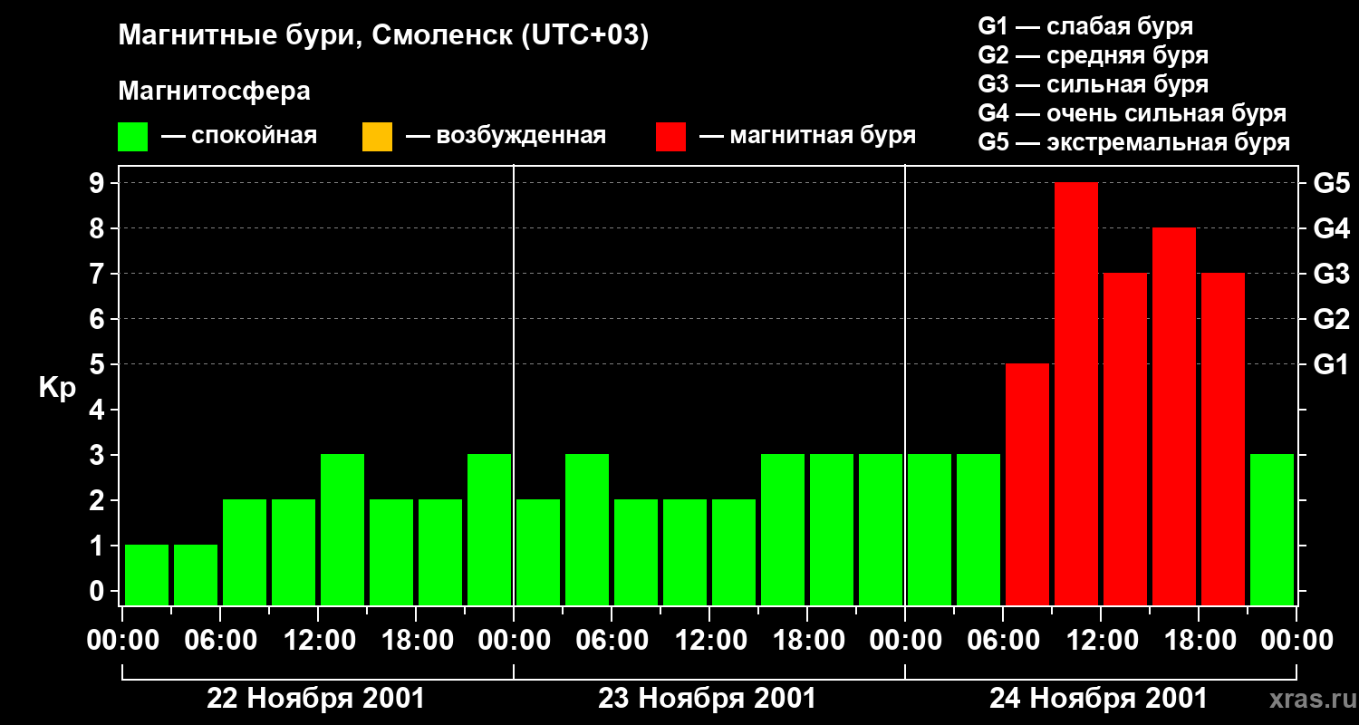Viewport: 1359px width, 725px height.
Task: Click the 'G3' right-axis label
Action: 1331,274
